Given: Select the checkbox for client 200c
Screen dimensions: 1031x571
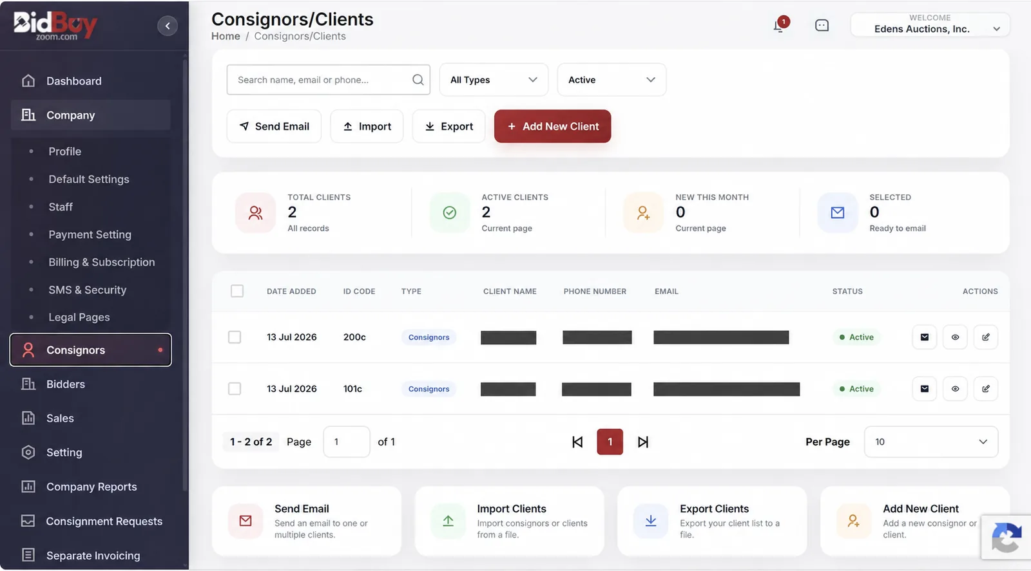Looking at the screenshot, I should pos(235,337).
